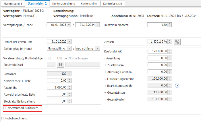Toggle the Probeberechnung checkbox
The width and height of the screenshot is (201, 122).
tap(3, 118)
